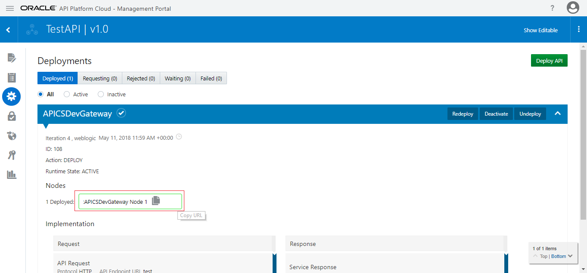The width and height of the screenshot is (587, 273).
Task: Click the APICSDevGateway Node 1 box
Action: 130,202
